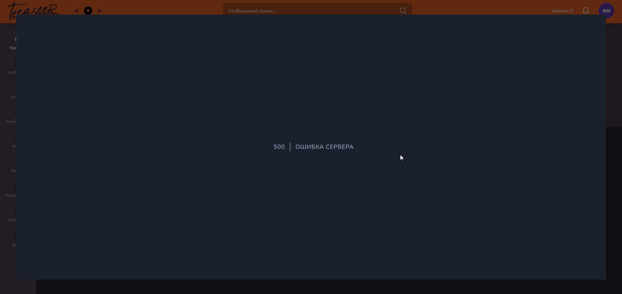Focus the global search input field
This screenshot has width=622, height=294.
(311, 11)
